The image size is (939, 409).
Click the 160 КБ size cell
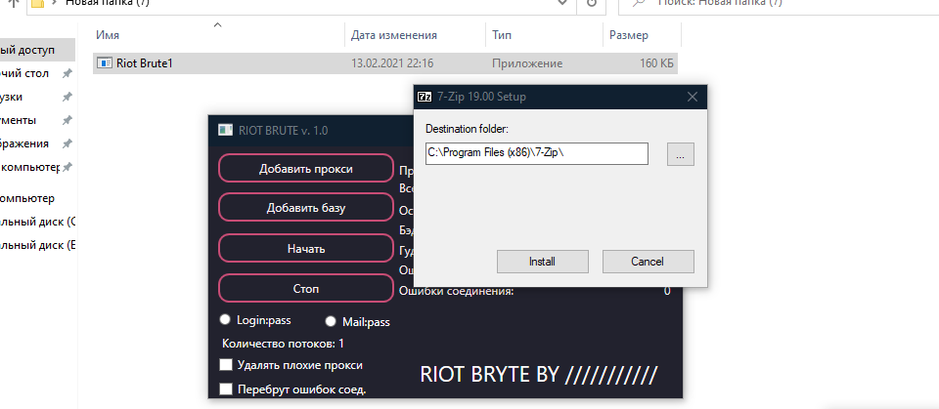pos(657,62)
